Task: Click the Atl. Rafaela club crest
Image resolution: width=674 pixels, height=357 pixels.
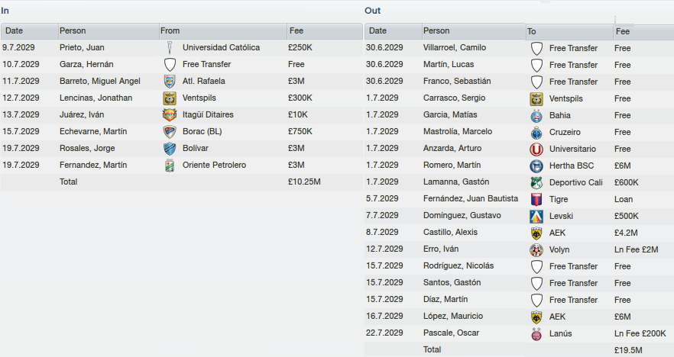Action: click(x=170, y=81)
